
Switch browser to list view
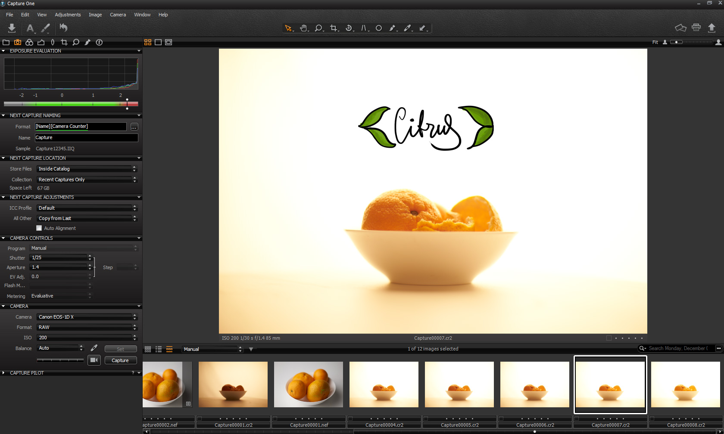pyautogui.click(x=159, y=349)
